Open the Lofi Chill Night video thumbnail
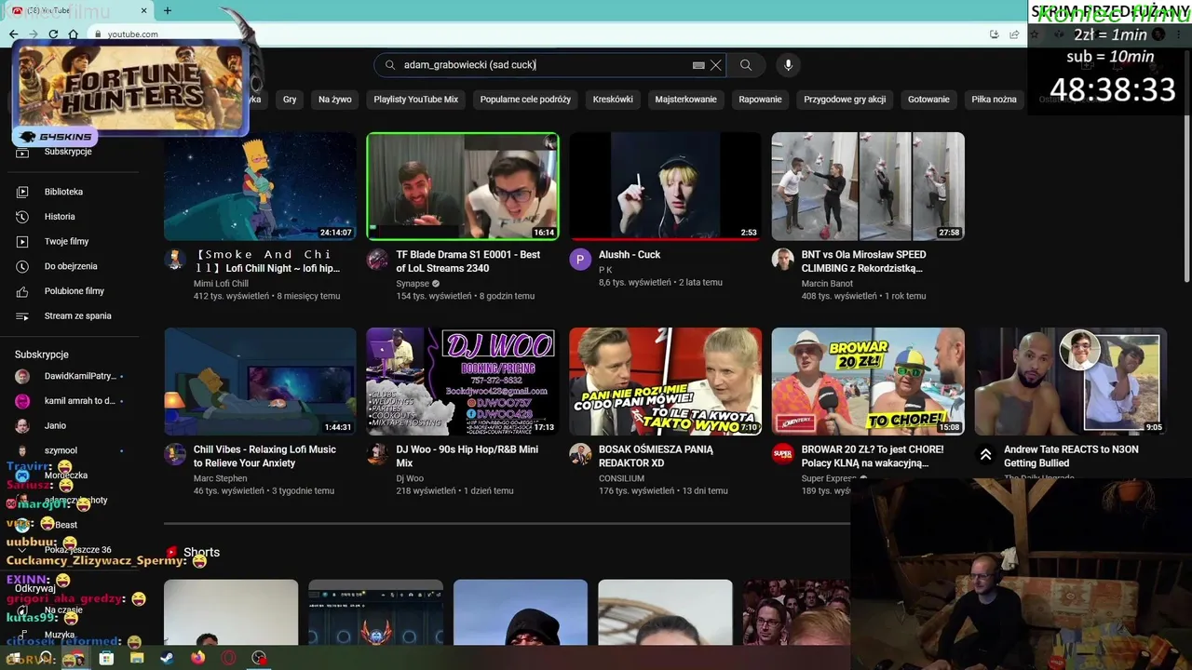This screenshot has width=1192, height=670. coord(260,186)
